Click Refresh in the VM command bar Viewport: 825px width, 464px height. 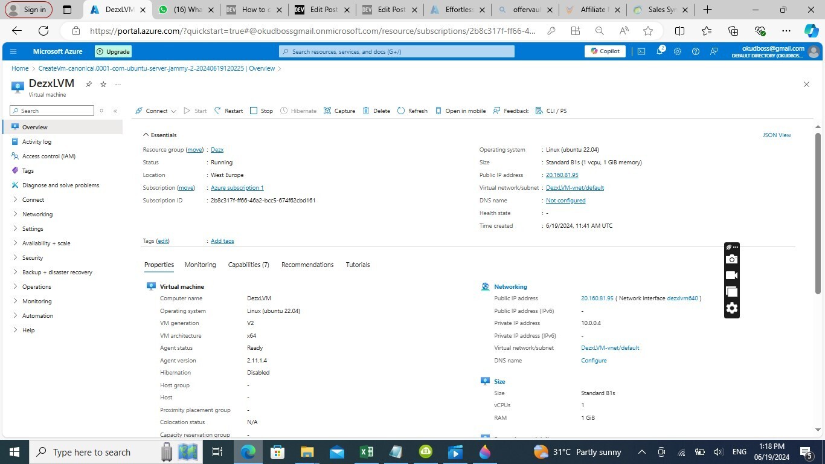[x=412, y=111]
